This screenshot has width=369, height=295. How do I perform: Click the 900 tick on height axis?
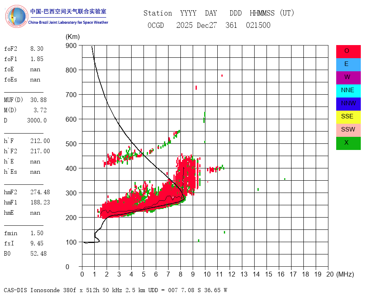tap(71, 45)
